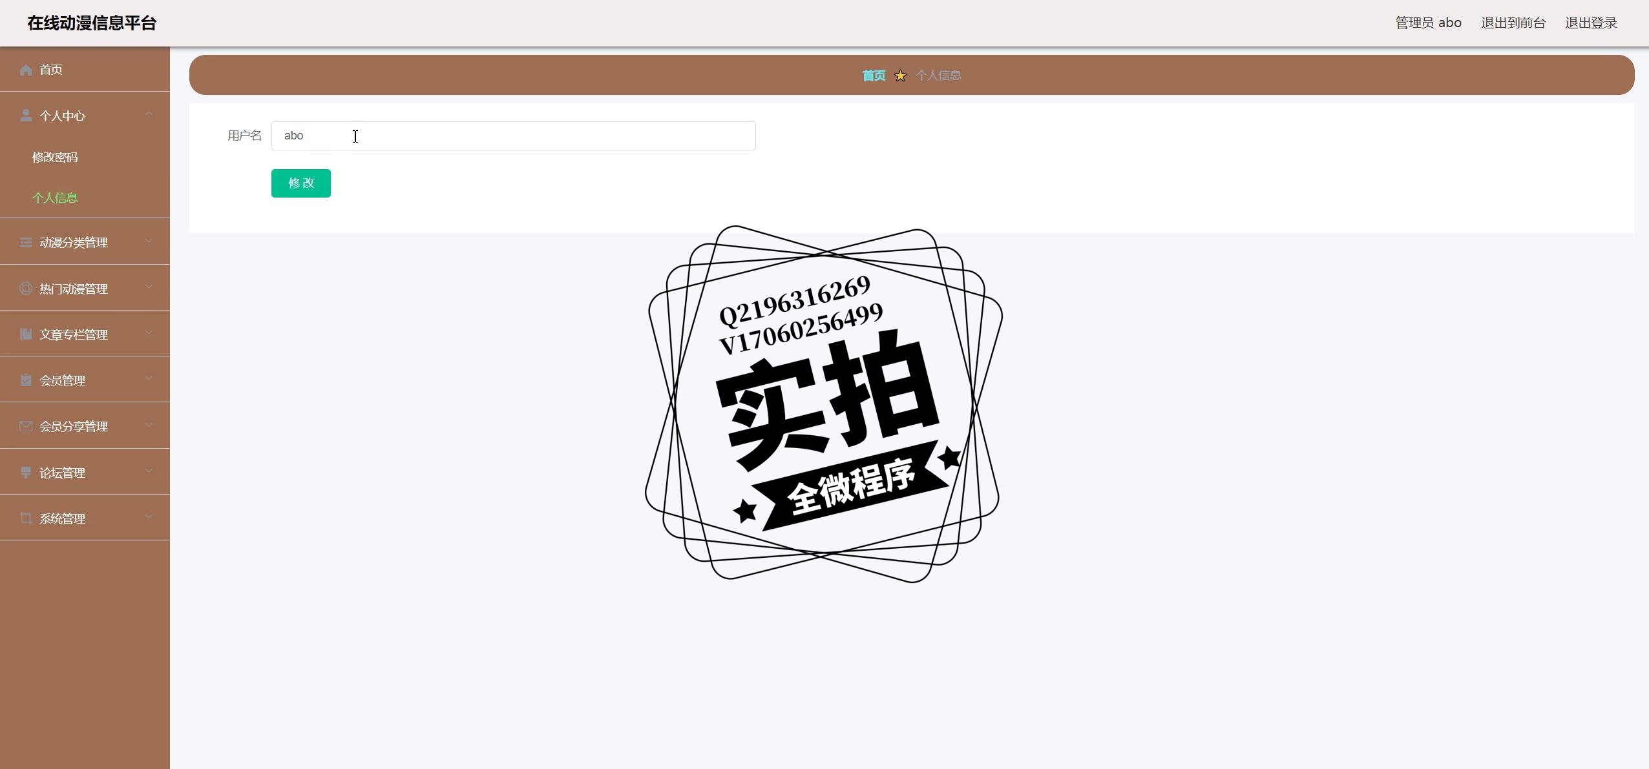Focus the 用户名 input field
1649x769 pixels.
(514, 136)
